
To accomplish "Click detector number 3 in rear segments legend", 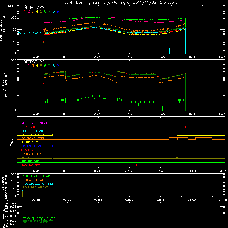I will point(33,66).
